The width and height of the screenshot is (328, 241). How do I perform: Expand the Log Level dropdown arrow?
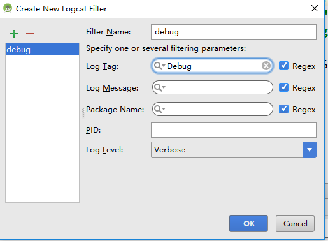[310, 150]
